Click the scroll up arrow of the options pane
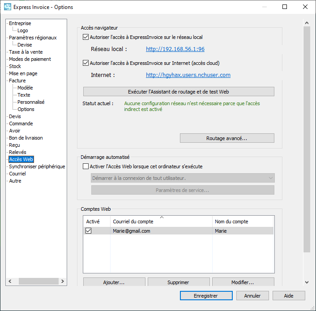Image resolution: width=316 pixels, height=311 pixels. click(x=307, y=23)
